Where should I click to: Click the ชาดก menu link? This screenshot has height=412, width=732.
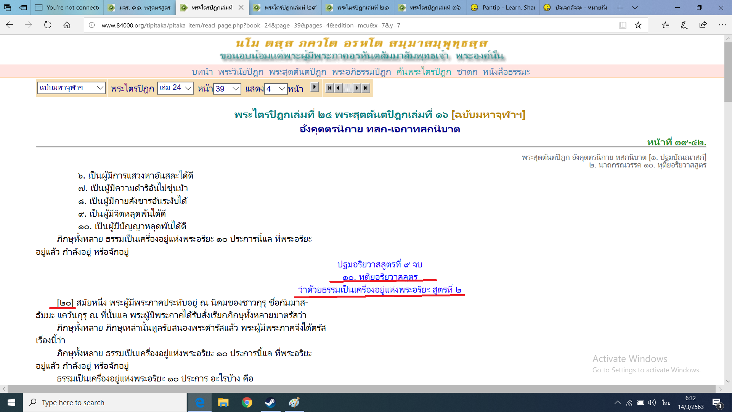(467, 72)
